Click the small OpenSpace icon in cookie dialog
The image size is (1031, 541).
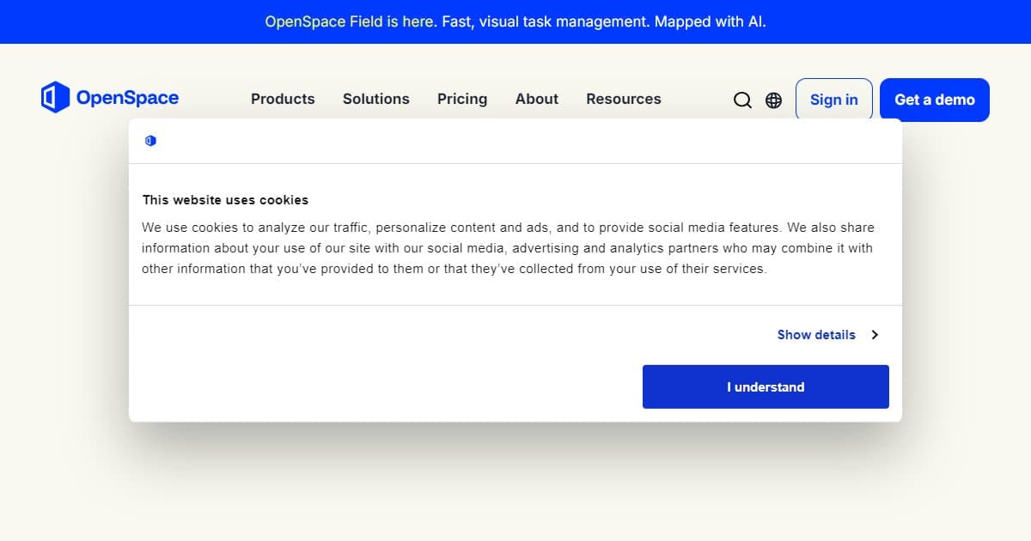[x=150, y=140]
